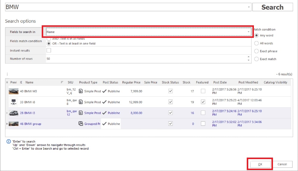Click the info icon beside search hints
Image resolution: width=298 pixels, height=171 pixels.
point(9,142)
